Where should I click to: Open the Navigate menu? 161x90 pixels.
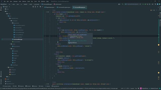pyautogui.click(x=16, y=1)
